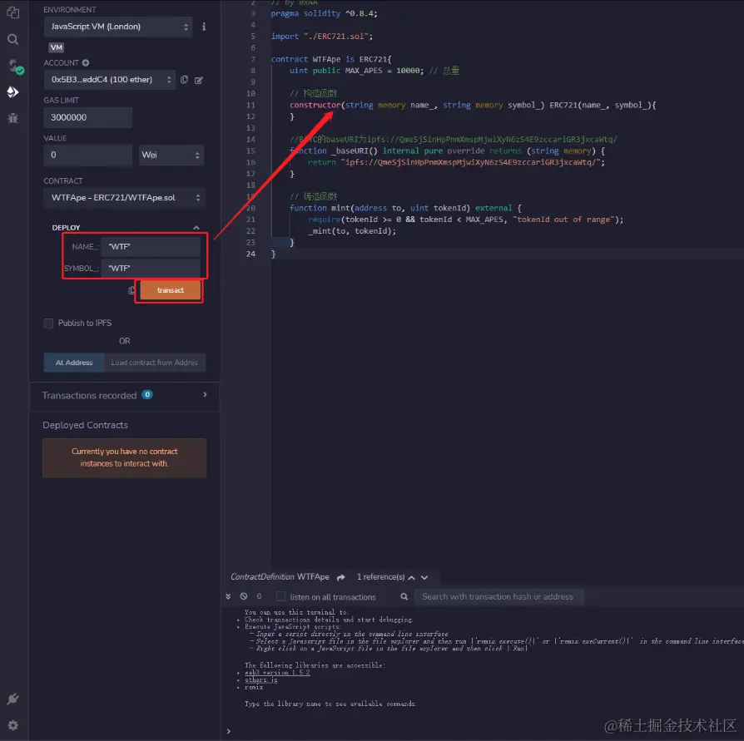Open the WTFApe contract selector dropdown
Image resolution: width=744 pixels, height=741 pixels.
pyautogui.click(x=124, y=198)
